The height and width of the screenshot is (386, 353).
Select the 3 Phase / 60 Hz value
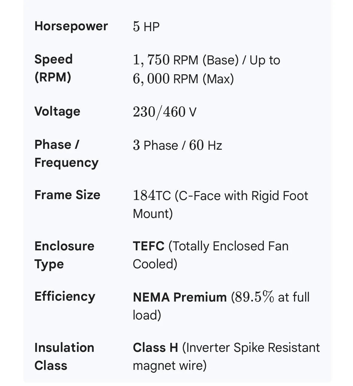coord(178,146)
